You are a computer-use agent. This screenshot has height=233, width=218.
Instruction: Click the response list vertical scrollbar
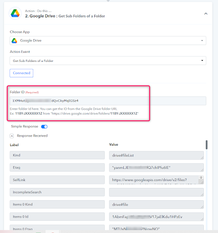click(207, 145)
